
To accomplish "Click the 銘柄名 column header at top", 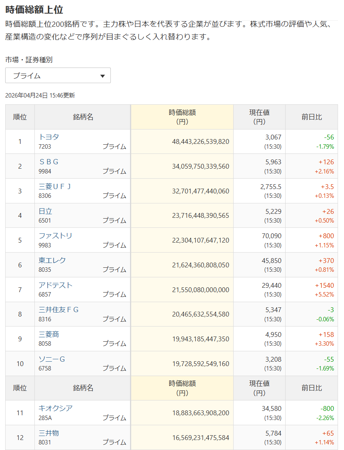I will coord(83,117).
